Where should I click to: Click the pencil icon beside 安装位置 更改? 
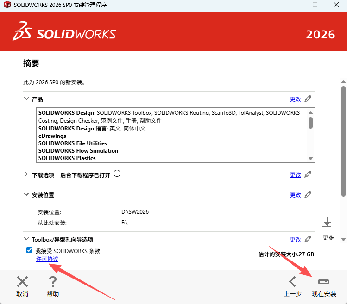[308, 194]
